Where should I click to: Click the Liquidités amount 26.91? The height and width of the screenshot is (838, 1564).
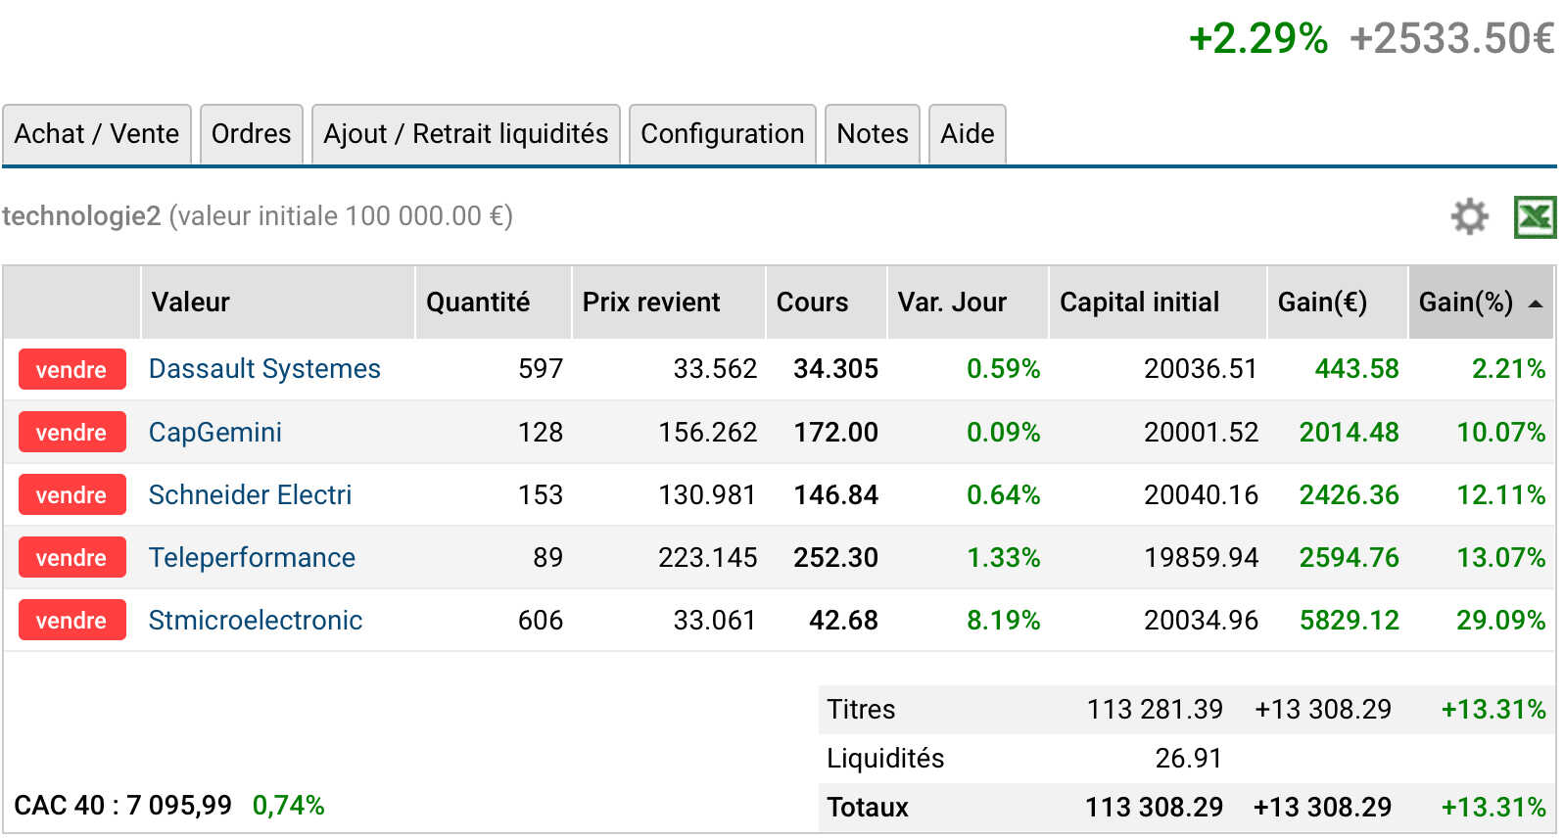[x=1188, y=758]
